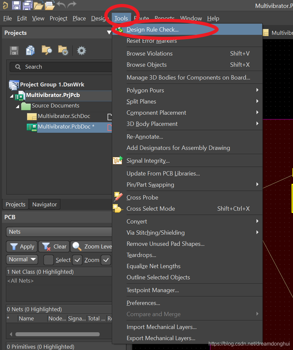Open the Projects panel dropdown arrow
The width and height of the screenshot is (293, 350).
pyautogui.click(x=109, y=33)
